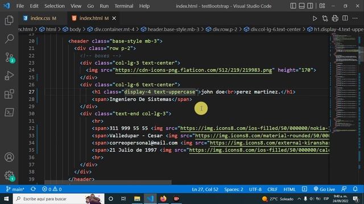Split the editor to the right
This screenshot has width=364, height=204.
[x=345, y=18]
